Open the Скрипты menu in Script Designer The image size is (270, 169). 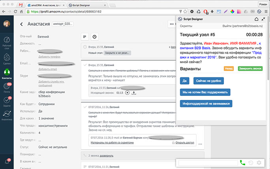(x=186, y=26)
